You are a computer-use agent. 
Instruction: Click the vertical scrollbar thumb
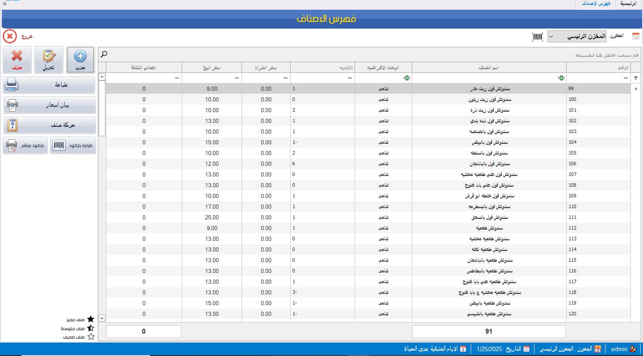coord(102,108)
